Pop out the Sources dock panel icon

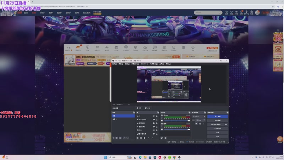[158, 113]
